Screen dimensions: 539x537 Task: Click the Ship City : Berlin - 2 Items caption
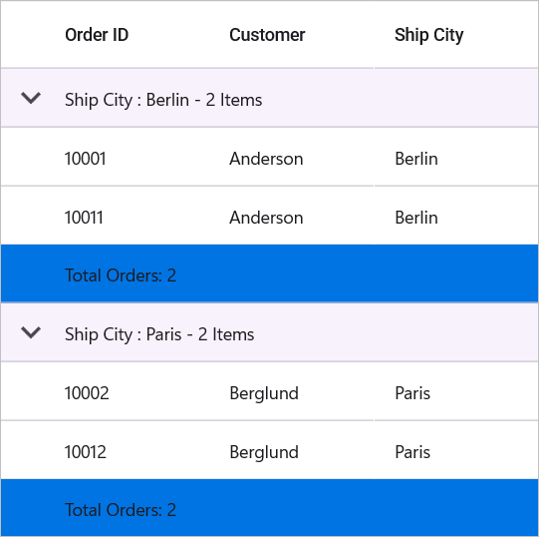163,100
